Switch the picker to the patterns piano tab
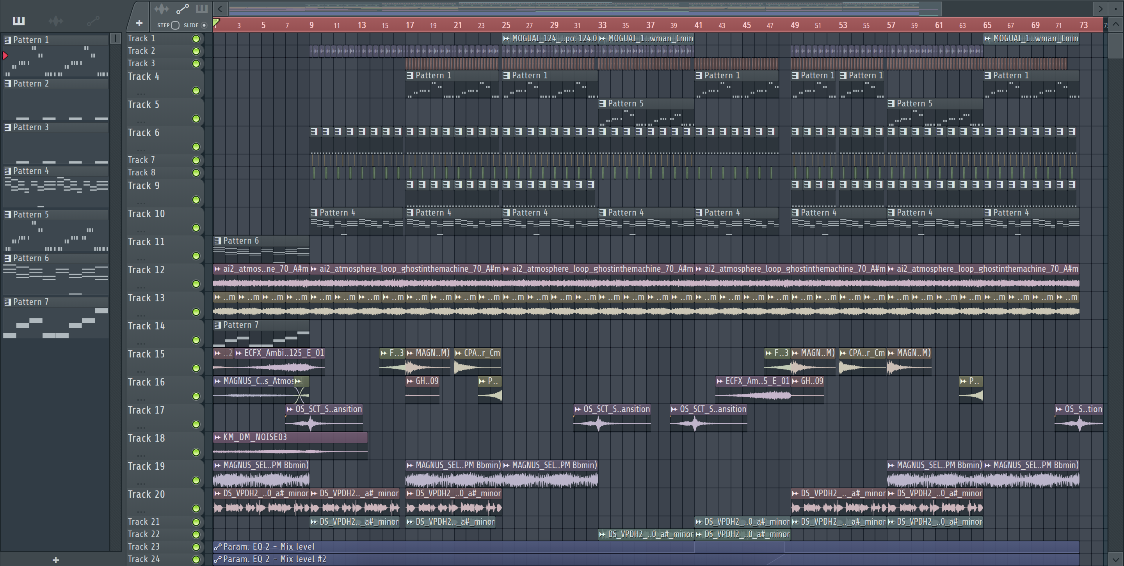 point(19,21)
